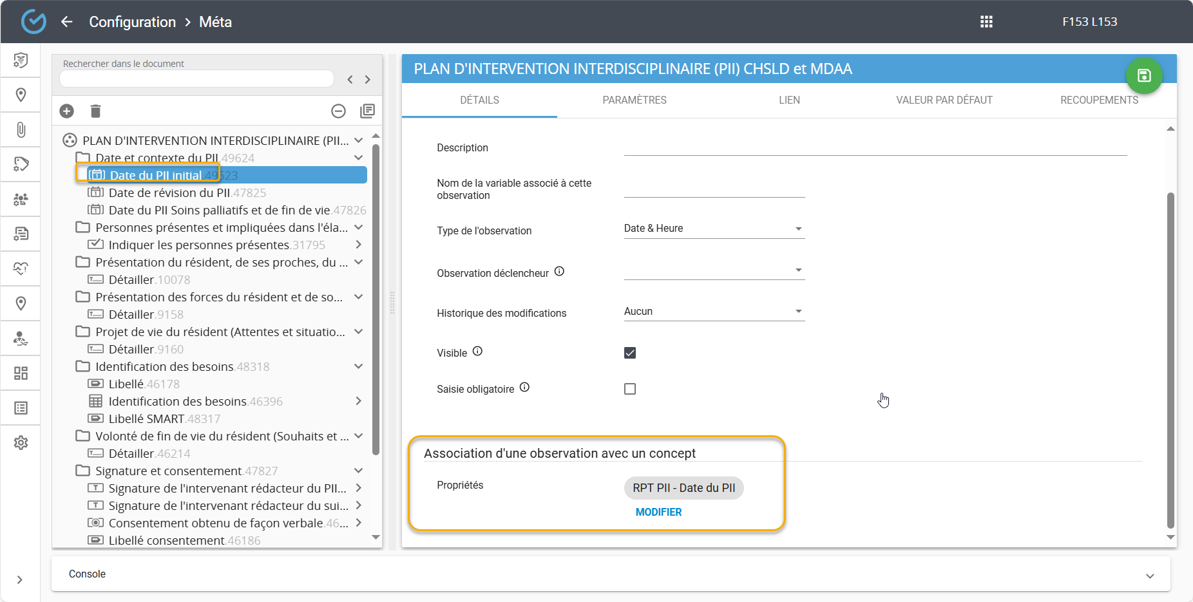Expand the Console panel chevron
Viewport: 1193px width, 602px height.
click(x=1150, y=576)
